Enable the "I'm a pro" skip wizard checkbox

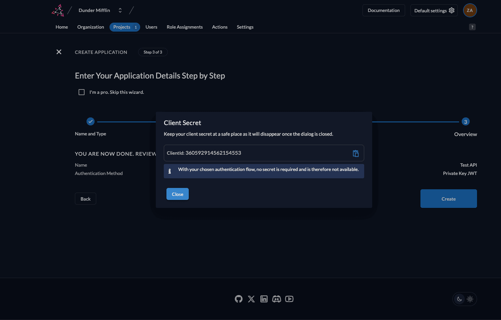[82, 92]
